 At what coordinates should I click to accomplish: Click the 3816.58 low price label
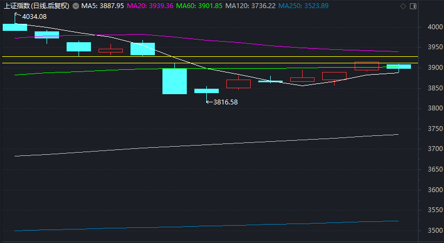click(225, 102)
